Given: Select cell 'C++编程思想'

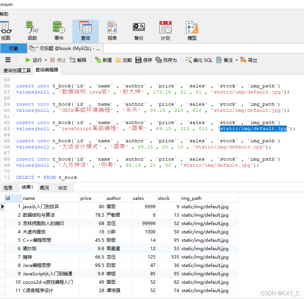Looking at the screenshot, I should tap(51, 240).
